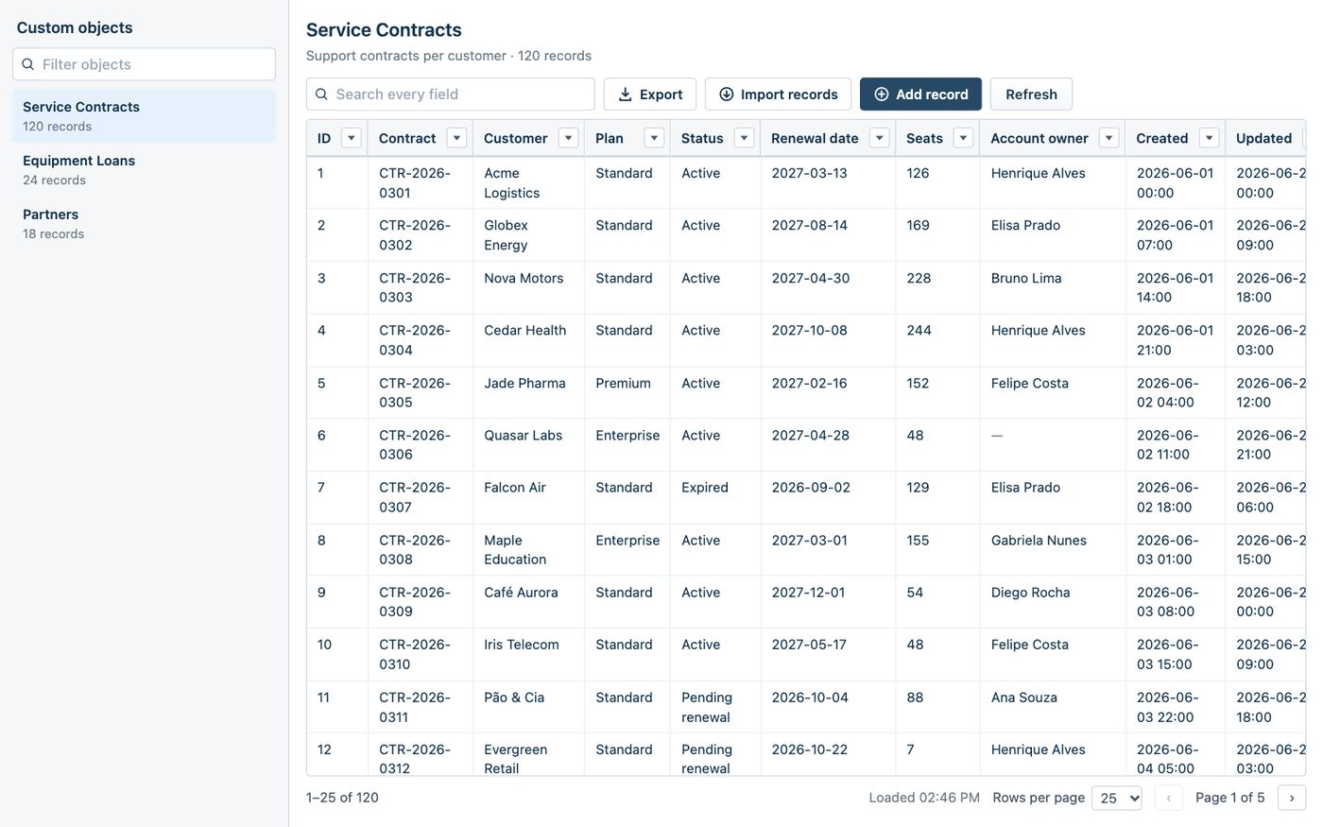Image resolution: width=1323 pixels, height=827 pixels.
Task: Open the Status column dropdown arrow
Action: pyautogui.click(x=744, y=138)
